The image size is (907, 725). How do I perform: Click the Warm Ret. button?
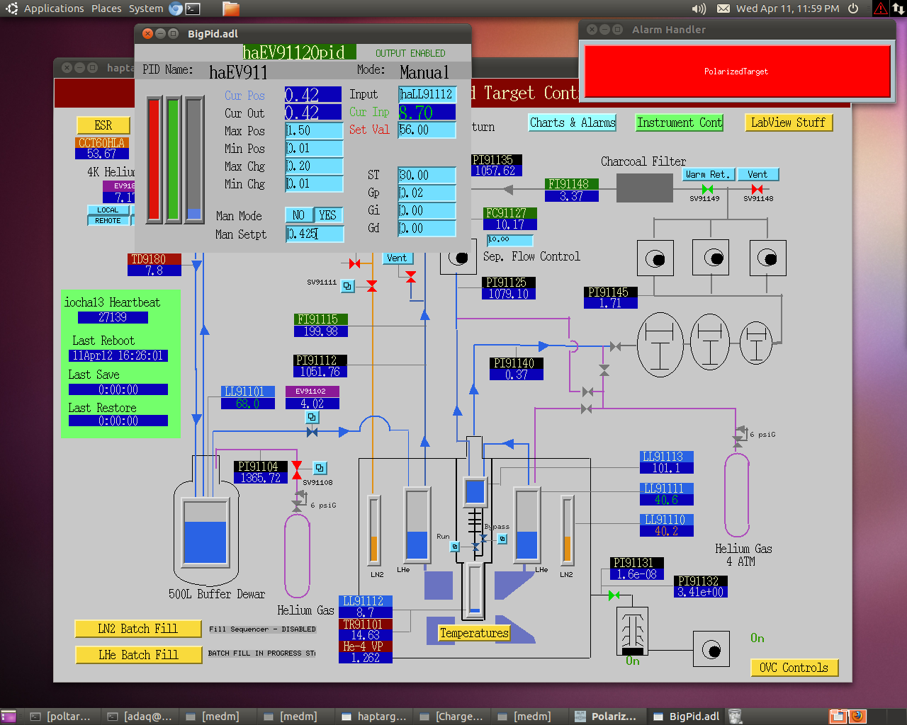[x=707, y=174]
